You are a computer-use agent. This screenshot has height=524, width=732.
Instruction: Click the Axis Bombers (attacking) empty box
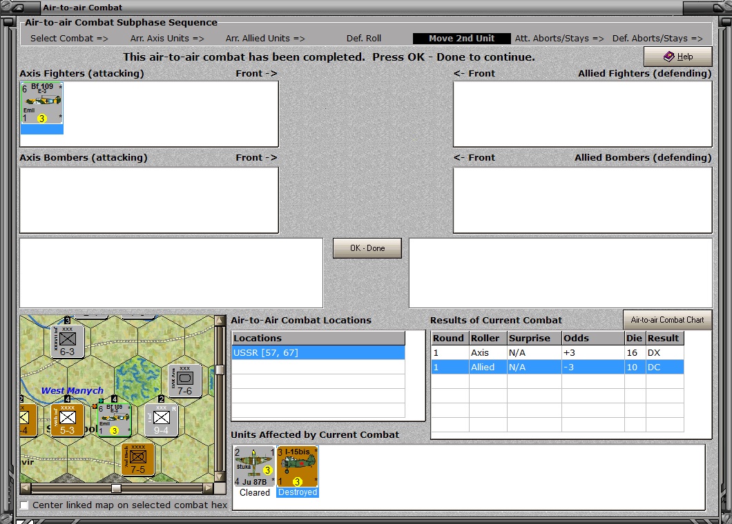pyautogui.click(x=149, y=200)
